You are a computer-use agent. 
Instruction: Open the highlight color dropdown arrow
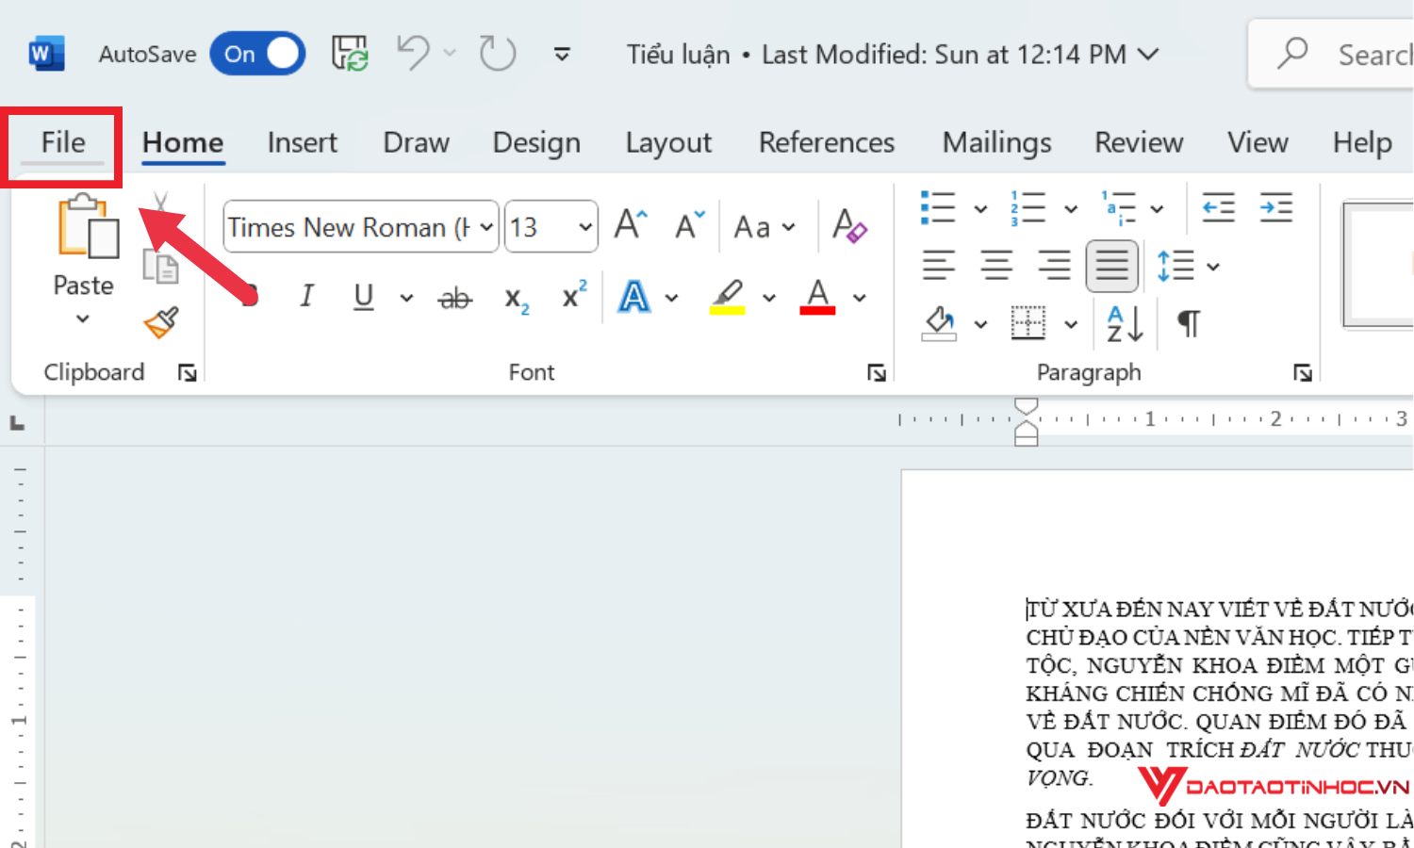coord(768,297)
